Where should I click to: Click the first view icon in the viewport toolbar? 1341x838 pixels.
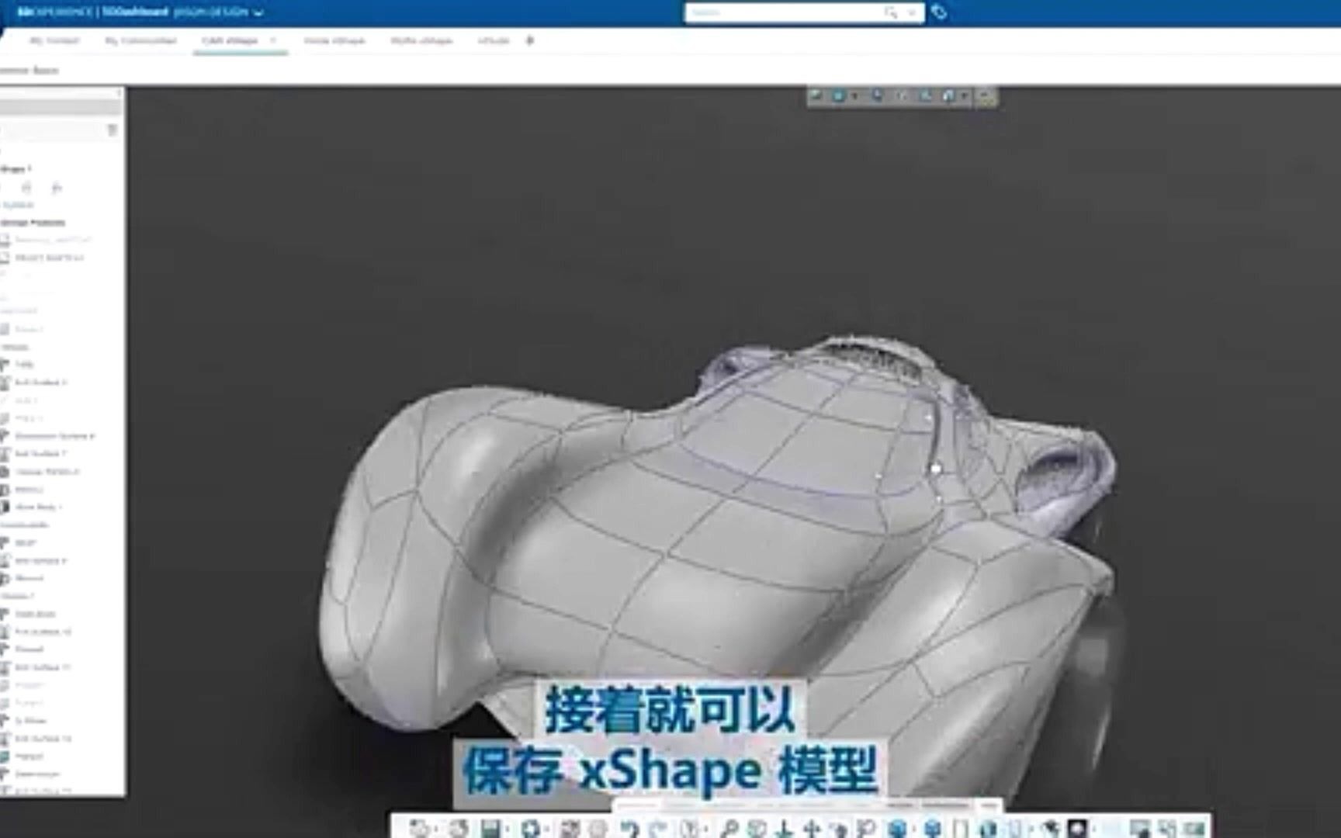point(816,96)
